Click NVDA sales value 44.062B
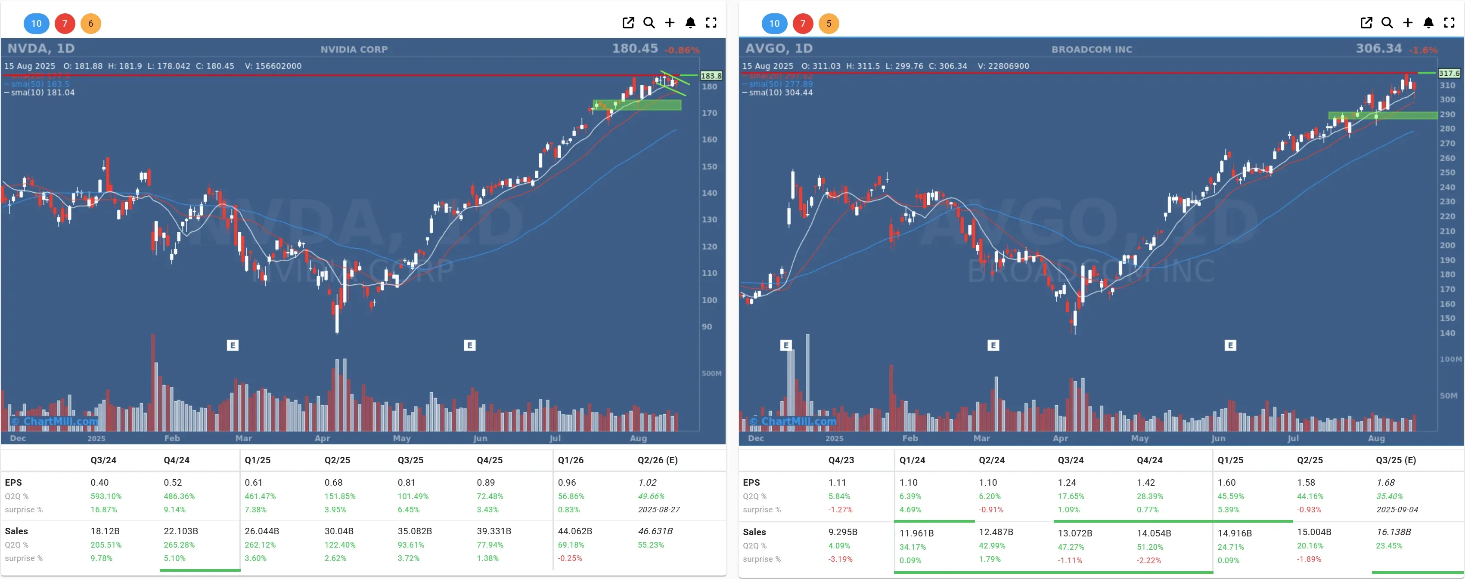Image resolution: width=1465 pixels, height=579 pixels. click(575, 531)
